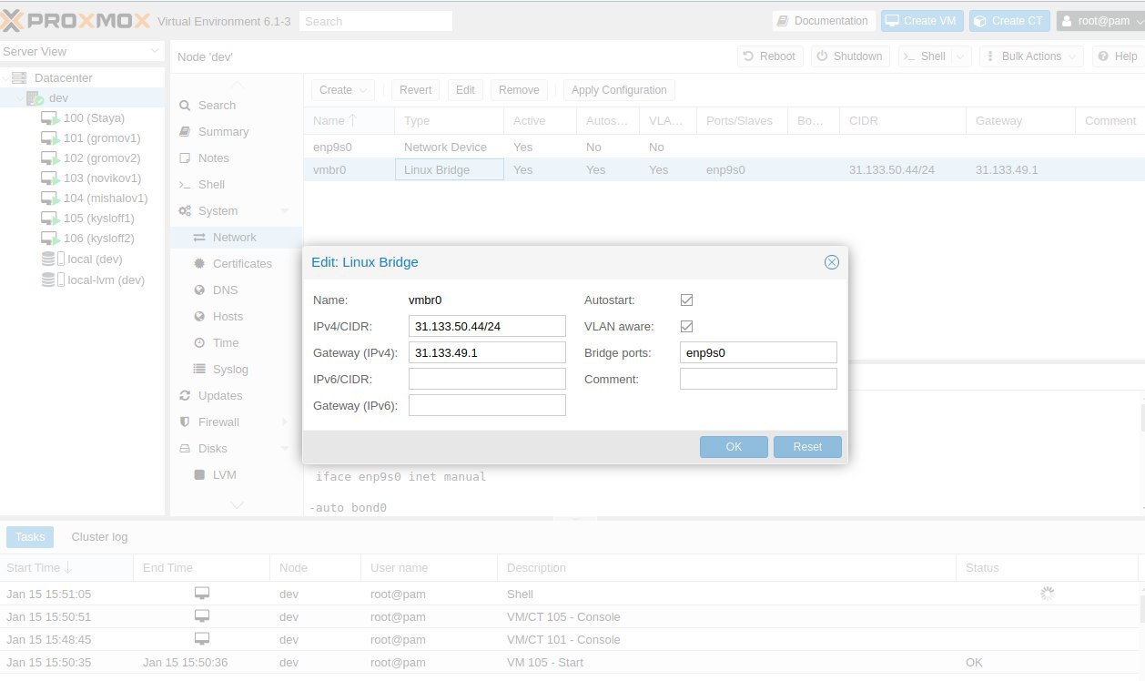
Task: Click the DNS globe icon
Action: click(199, 290)
